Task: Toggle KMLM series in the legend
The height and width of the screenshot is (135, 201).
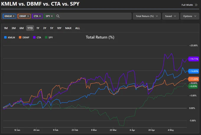Action: pyautogui.click(x=10, y=37)
